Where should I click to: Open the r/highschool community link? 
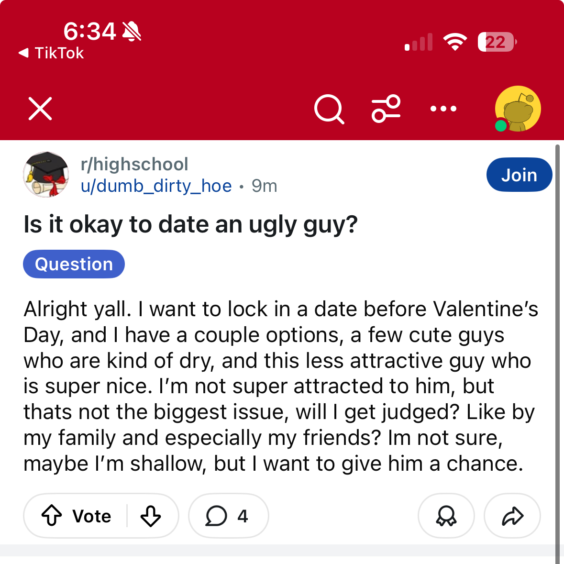pos(134,164)
